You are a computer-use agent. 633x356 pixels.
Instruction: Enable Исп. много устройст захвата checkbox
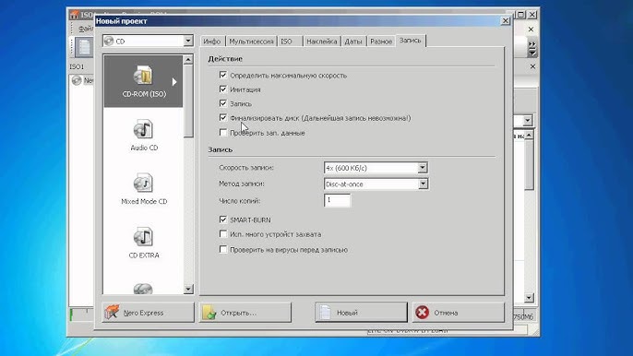tap(223, 233)
